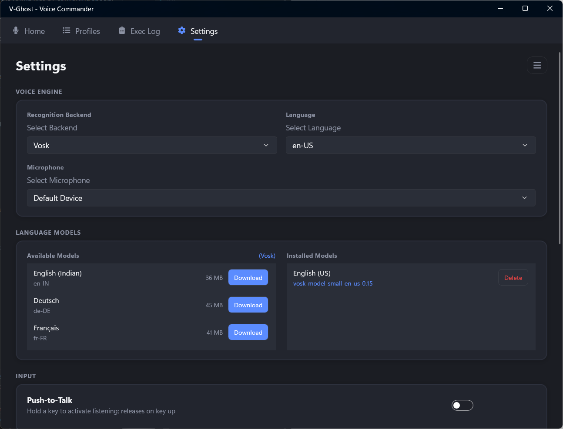Screen dimensions: 563x429
Task: Open the Microphone Default Device dropdown
Action: (x=281, y=198)
